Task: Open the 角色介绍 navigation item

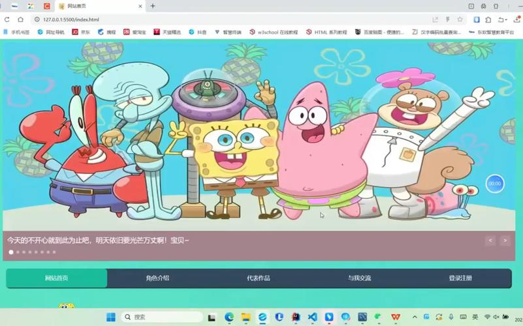Action: (x=157, y=278)
